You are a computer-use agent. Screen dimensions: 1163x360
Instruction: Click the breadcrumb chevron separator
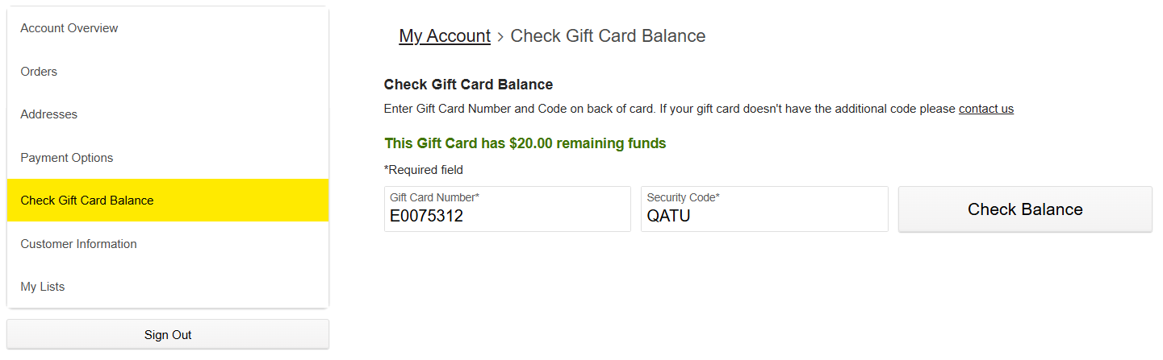click(500, 37)
